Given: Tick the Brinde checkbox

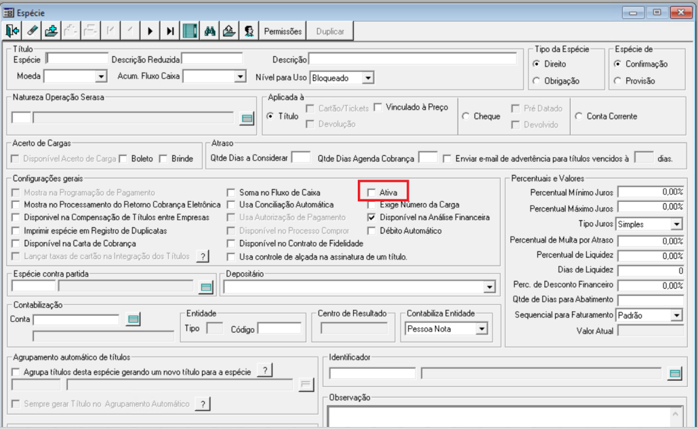Looking at the screenshot, I should click(163, 159).
